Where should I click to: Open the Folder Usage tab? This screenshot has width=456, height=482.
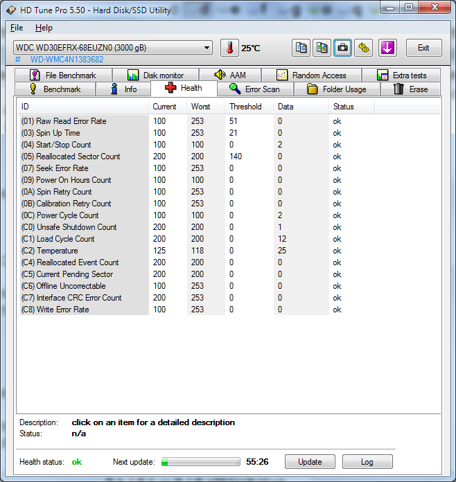[337, 89]
